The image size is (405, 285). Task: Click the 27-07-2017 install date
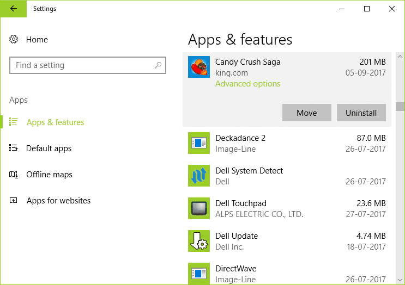[x=366, y=214]
